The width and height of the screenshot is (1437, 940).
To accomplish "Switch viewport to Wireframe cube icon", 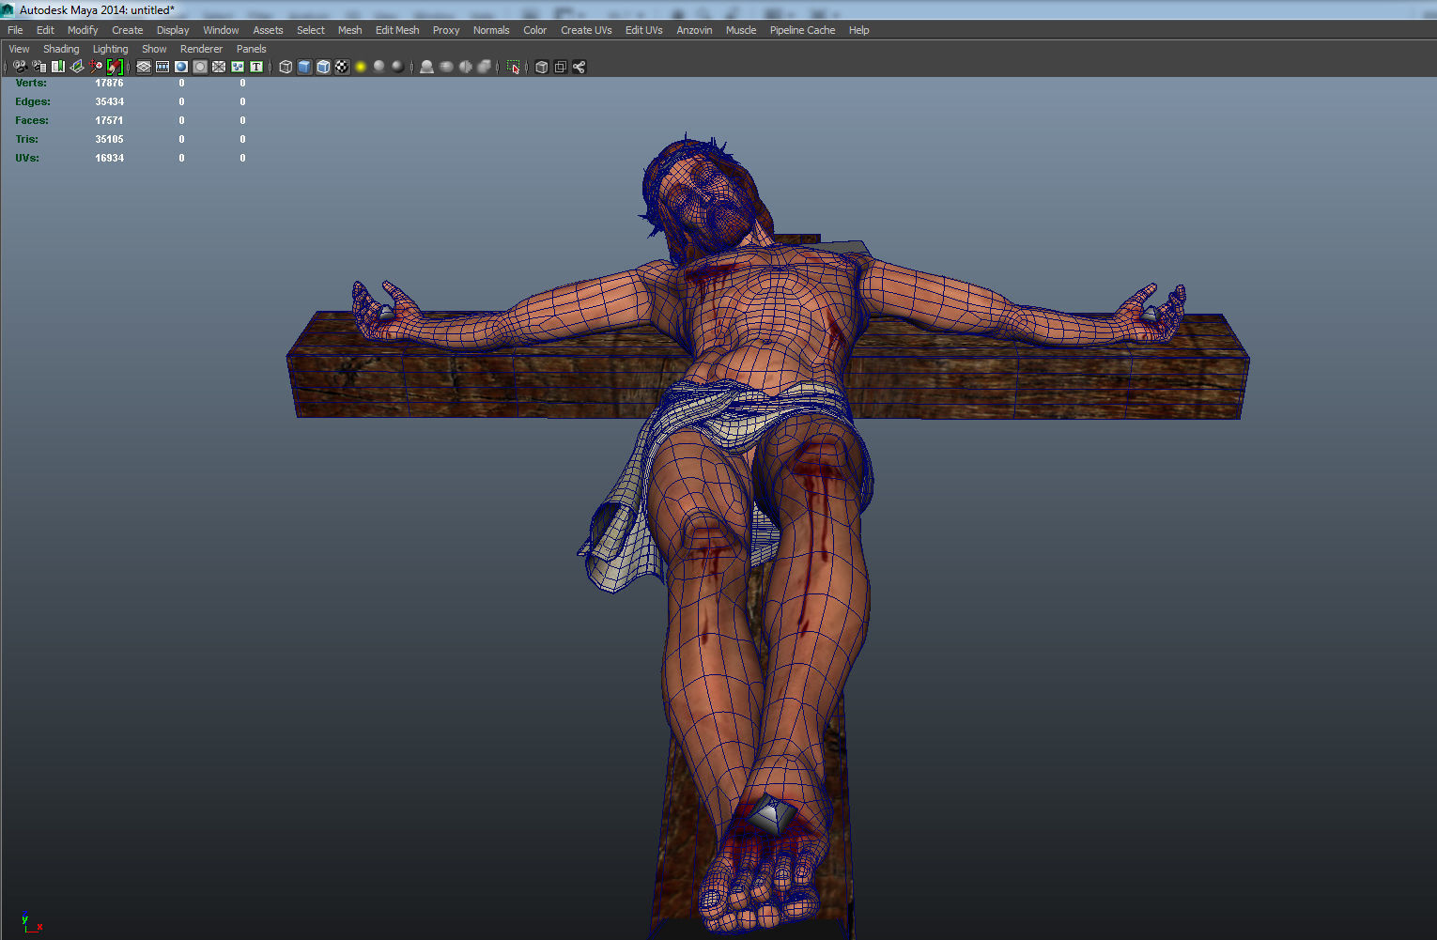I will (286, 67).
